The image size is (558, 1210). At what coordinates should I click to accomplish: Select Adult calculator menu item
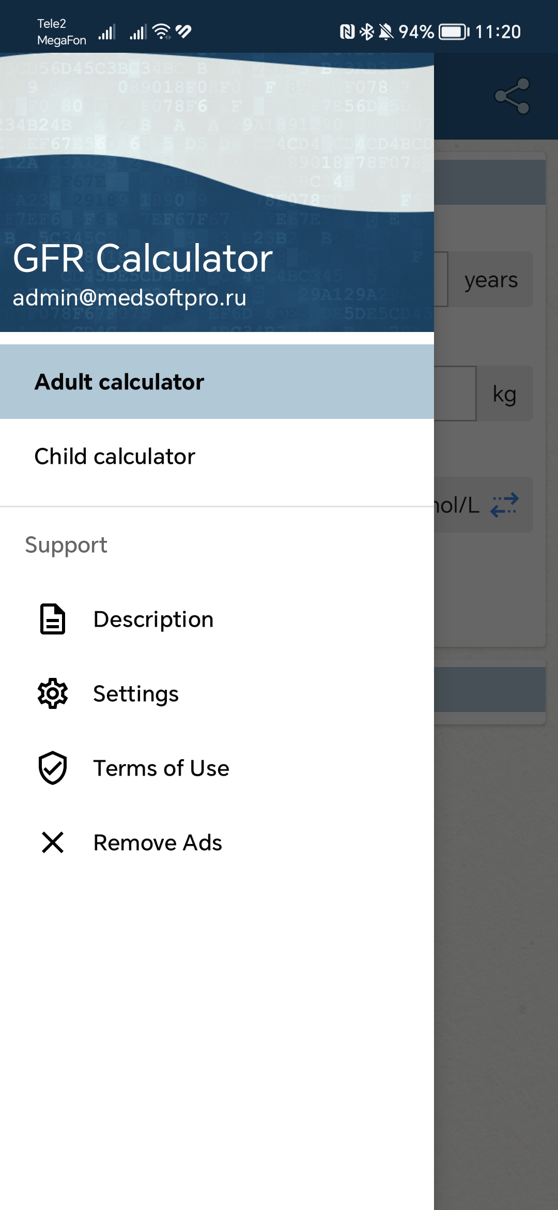pos(217,382)
